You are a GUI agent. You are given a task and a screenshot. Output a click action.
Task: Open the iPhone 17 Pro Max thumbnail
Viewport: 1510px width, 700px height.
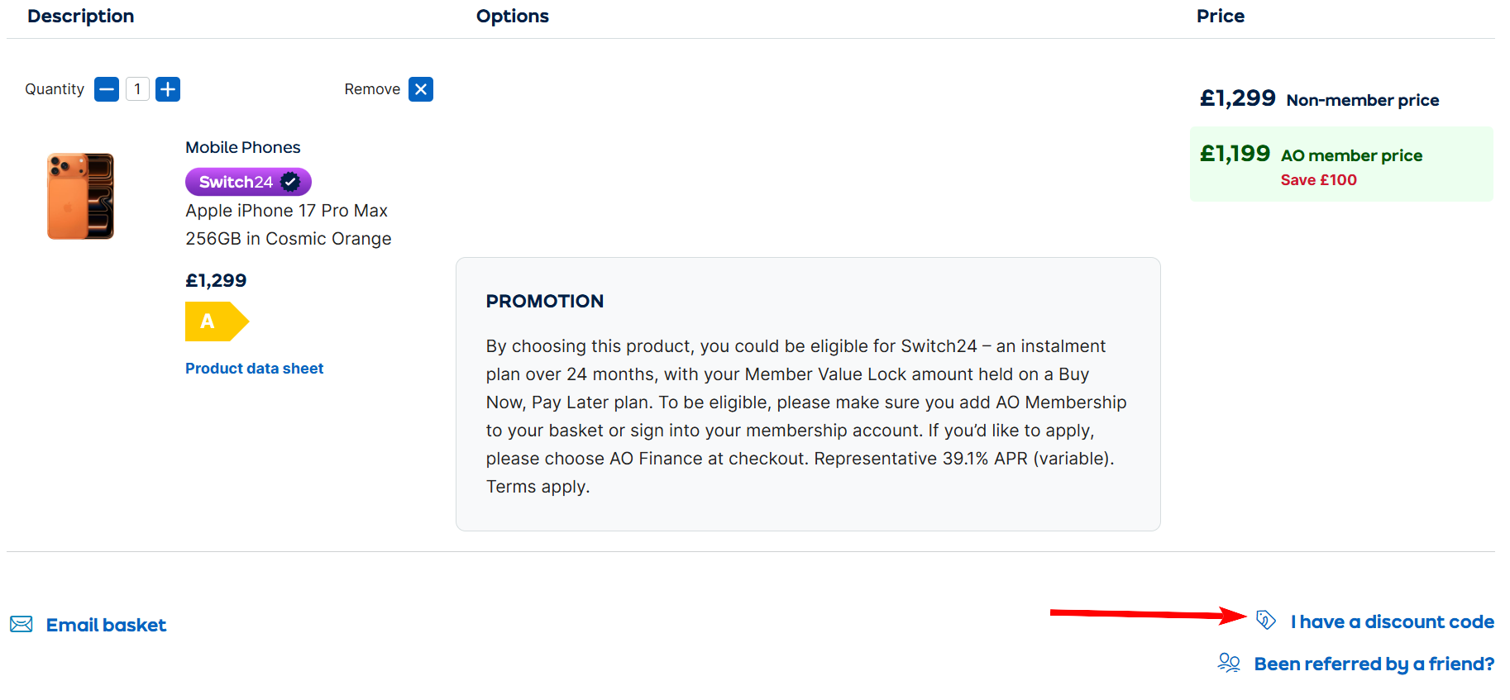pyautogui.click(x=80, y=196)
